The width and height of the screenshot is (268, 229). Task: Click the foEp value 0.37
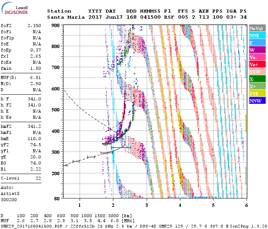pyautogui.click(x=36, y=50)
